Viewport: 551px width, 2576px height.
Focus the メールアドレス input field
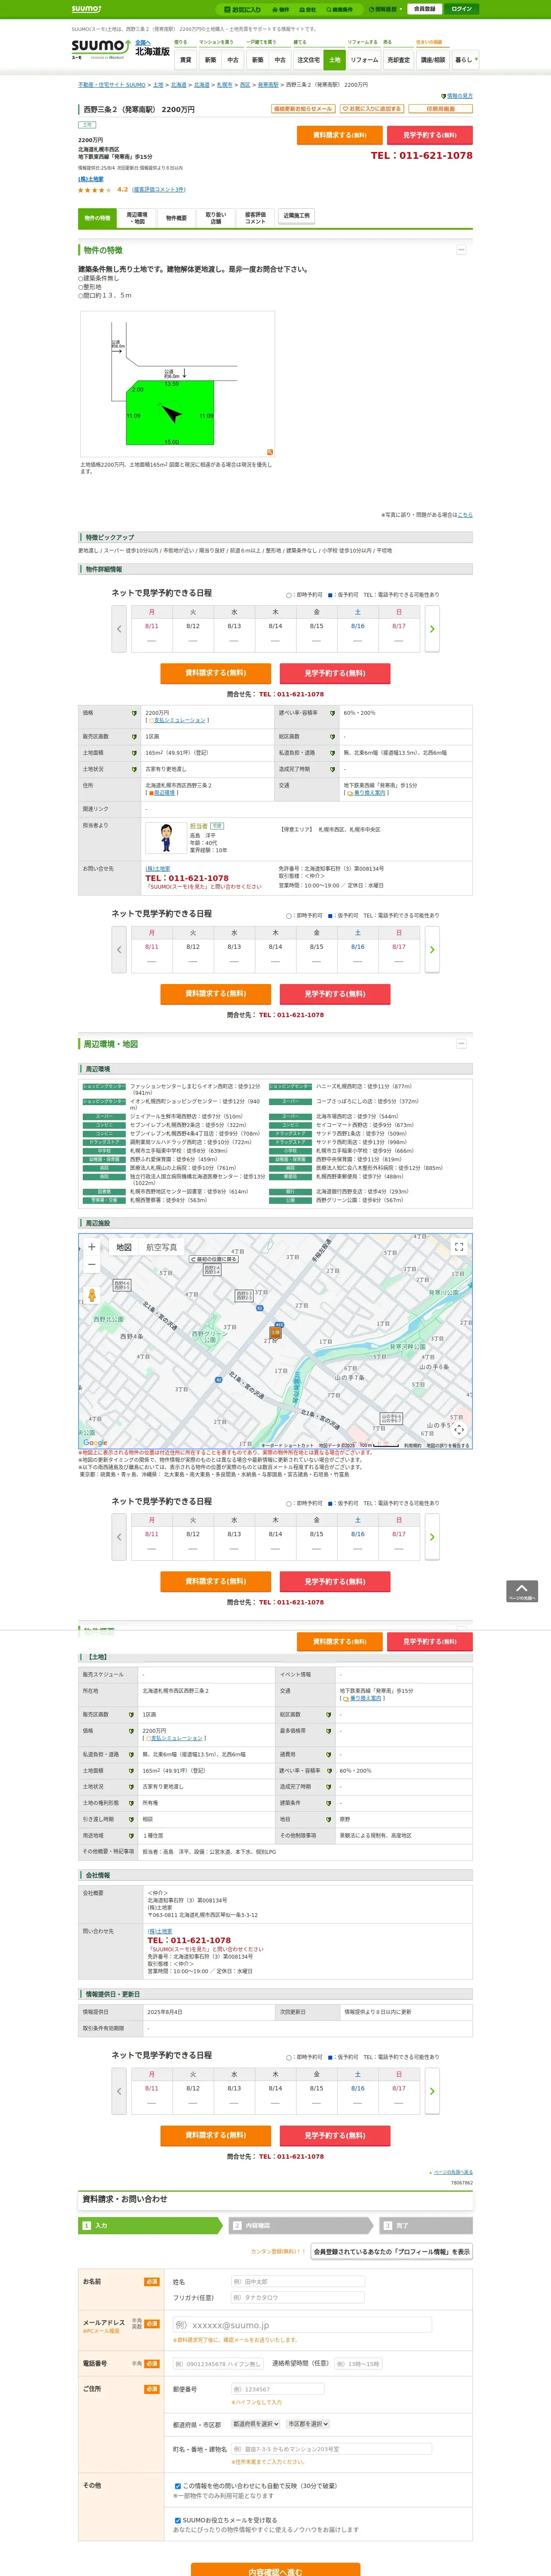coord(302,2325)
